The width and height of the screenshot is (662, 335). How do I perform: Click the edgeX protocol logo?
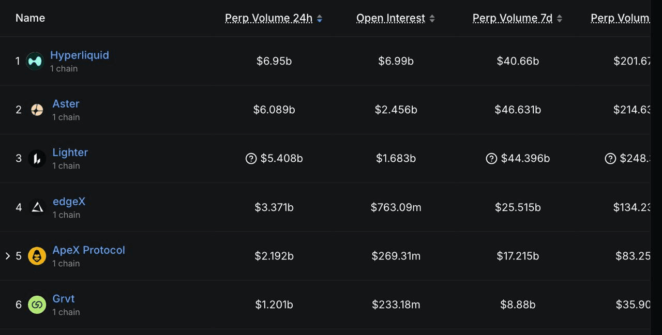[x=37, y=207]
